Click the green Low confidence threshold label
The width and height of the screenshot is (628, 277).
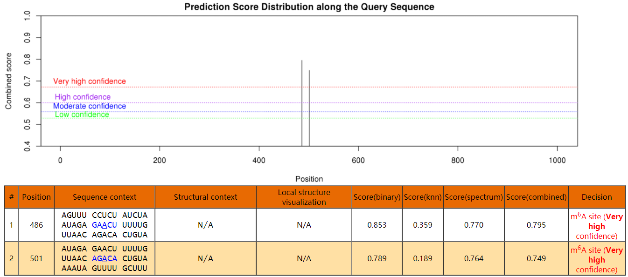coord(82,115)
